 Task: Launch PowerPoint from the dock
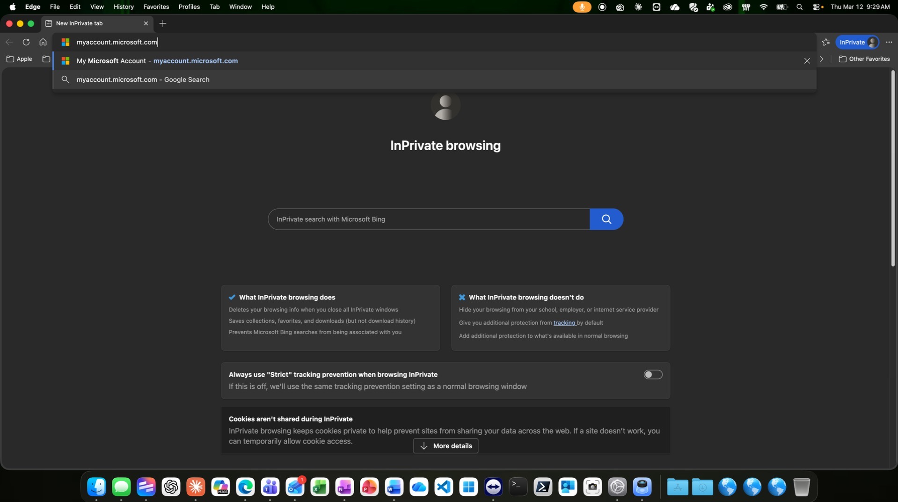tap(370, 487)
